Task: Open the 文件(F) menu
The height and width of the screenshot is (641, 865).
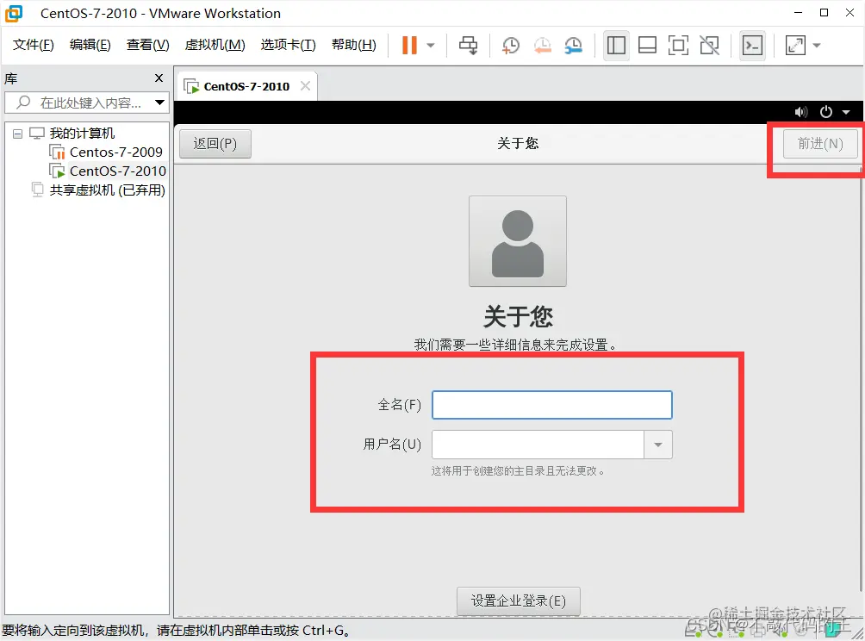Action: [x=33, y=45]
